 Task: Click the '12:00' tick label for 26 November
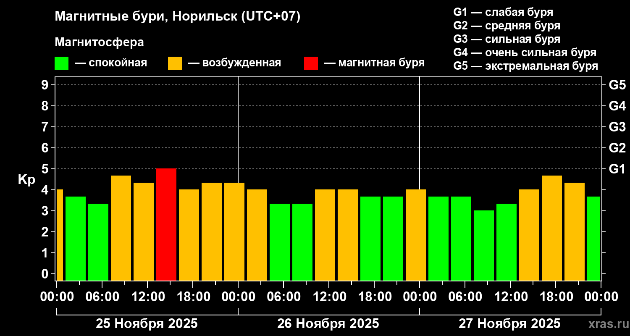pos(329,297)
